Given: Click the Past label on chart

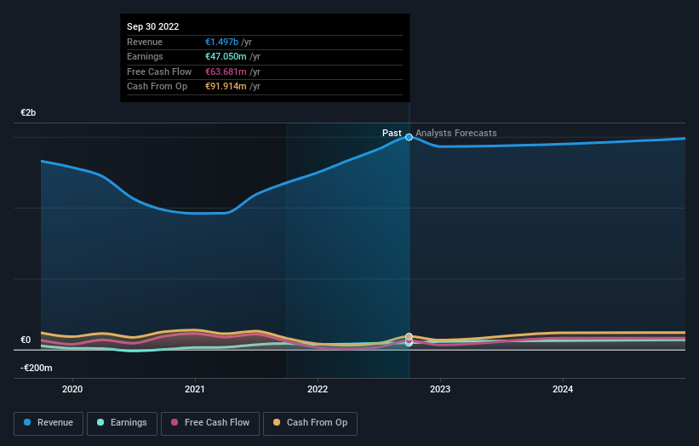Looking at the screenshot, I should (392, 133).
